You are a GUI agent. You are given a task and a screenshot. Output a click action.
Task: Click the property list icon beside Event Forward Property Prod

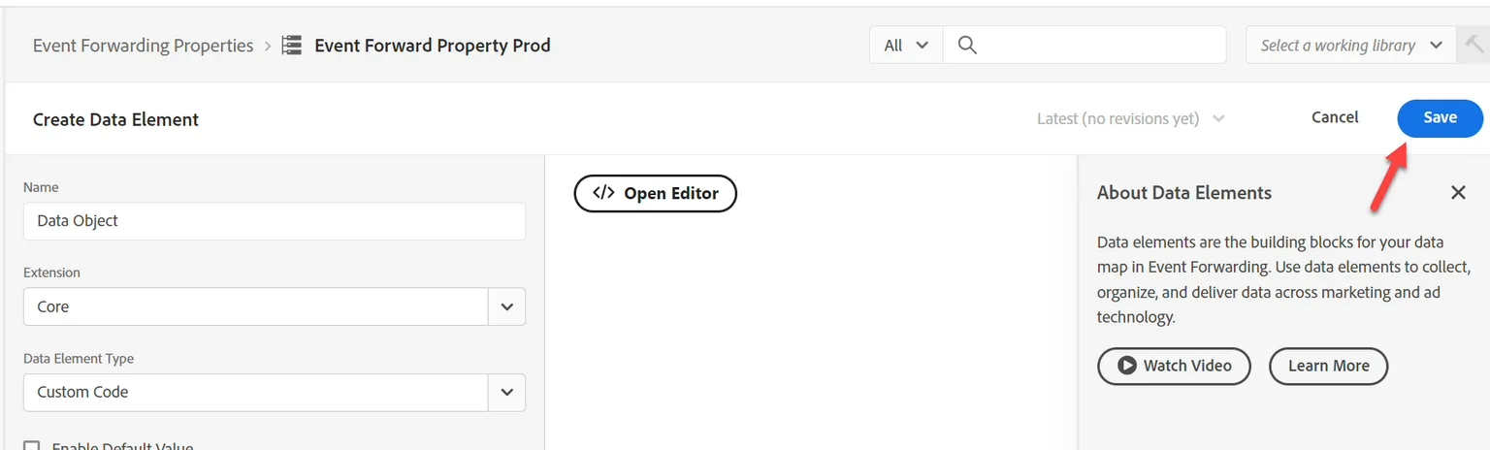click(x=291, y=46)
